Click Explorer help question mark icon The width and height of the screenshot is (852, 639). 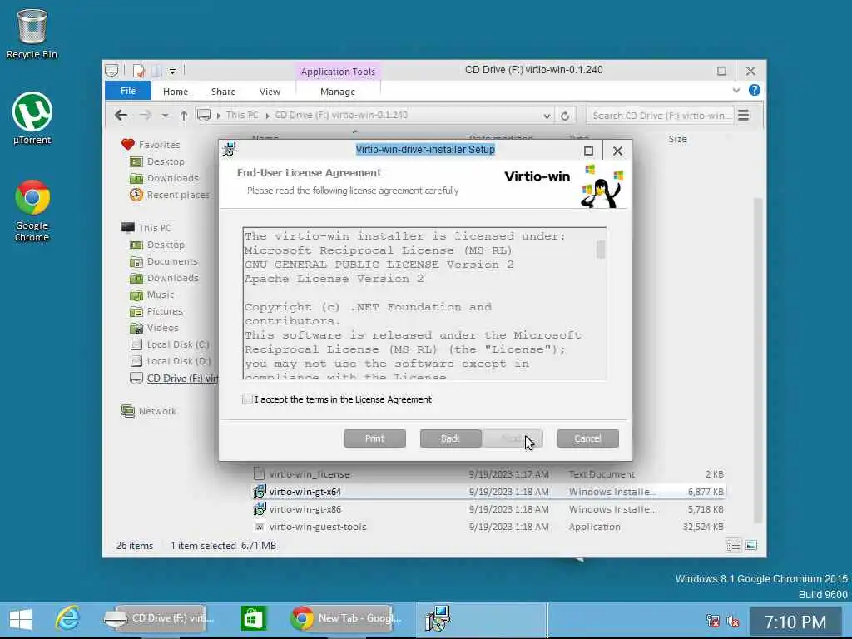click(x=754, y=90)
